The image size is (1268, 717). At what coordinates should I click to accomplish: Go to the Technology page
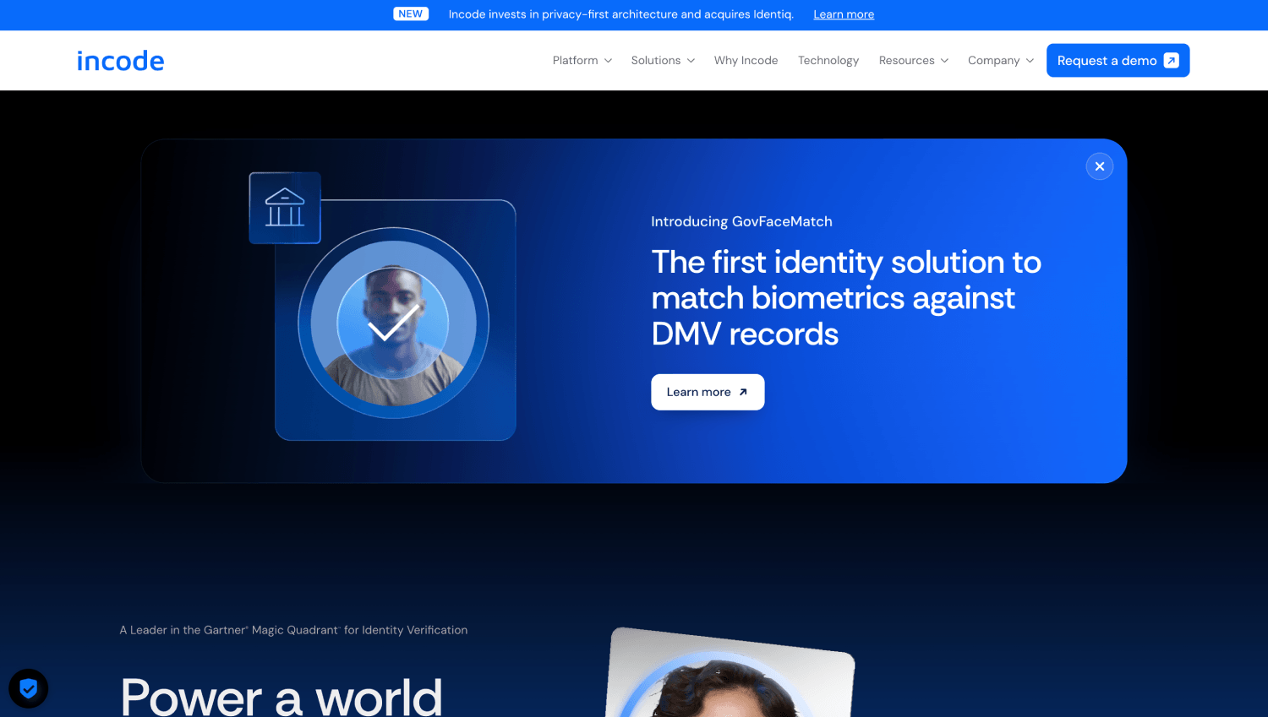[x=828, y=61]
